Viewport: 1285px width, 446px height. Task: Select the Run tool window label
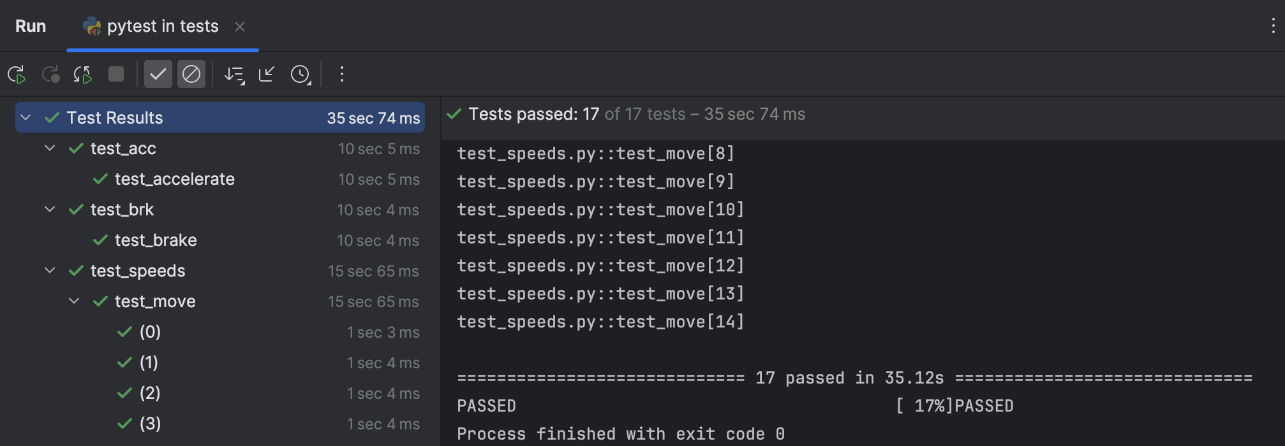[x=29, y=26]
